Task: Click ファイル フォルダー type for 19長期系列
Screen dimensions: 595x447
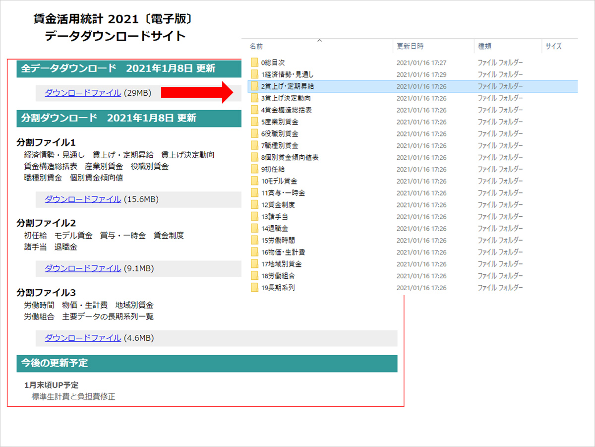Action: coord(500,288)
